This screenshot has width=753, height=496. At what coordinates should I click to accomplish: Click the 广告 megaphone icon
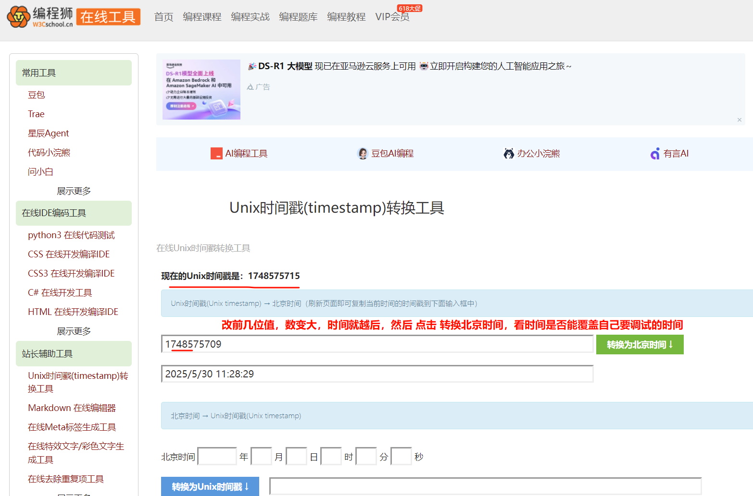point(250,86)
